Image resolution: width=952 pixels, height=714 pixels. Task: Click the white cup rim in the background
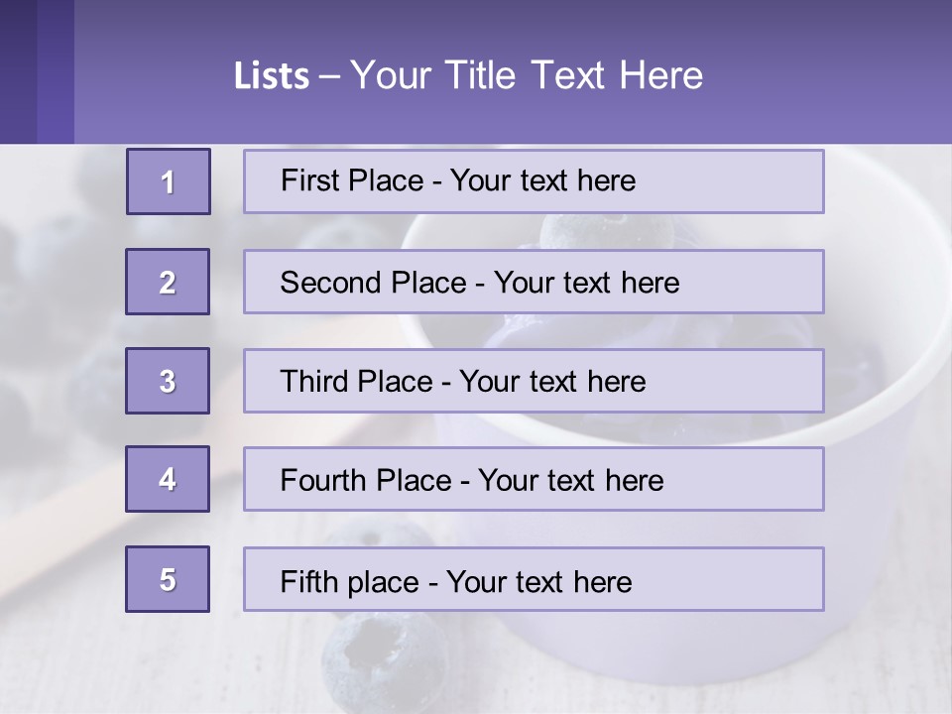tap(873, 297)
